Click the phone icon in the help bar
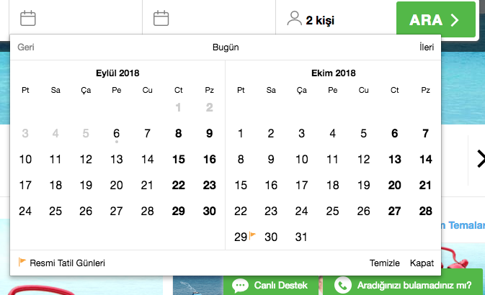This screenshot has height=295, width=485. coord(343,285)
